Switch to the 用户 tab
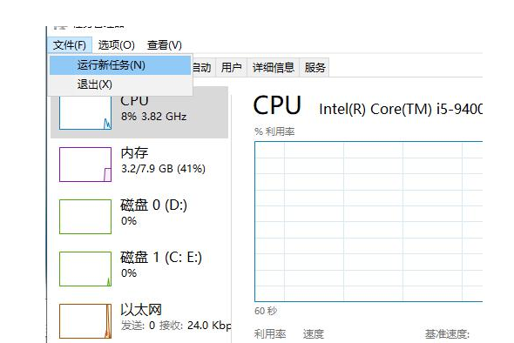The width and height of the screenshot is (514, 343). tap(231, 68)
